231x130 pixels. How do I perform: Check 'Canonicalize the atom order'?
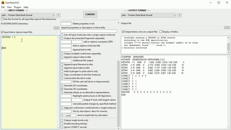click(x=62, y=78)
